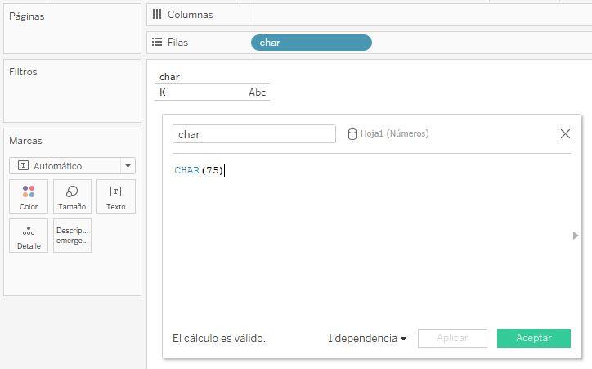Click the Aplicar button
The image size is (592, 369).
pyautogui.click(x=452, y=338)
